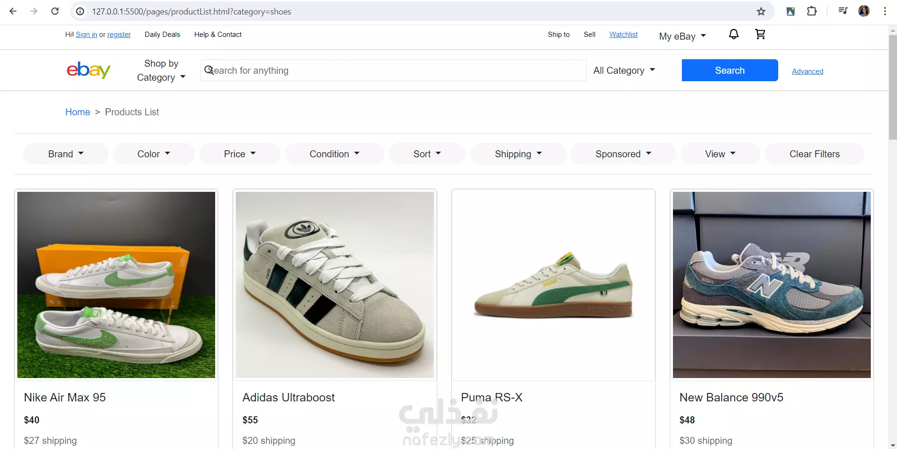The width and height of the screenshot is (897, 449).
Task: Click the browser forward arrow
Action: pyautogui.click(x=34, y=11)
